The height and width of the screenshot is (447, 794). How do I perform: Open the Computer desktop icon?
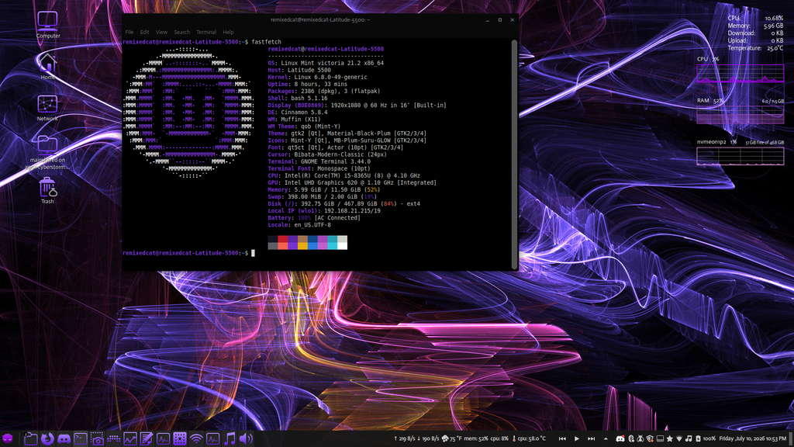(x=47, y=25)
